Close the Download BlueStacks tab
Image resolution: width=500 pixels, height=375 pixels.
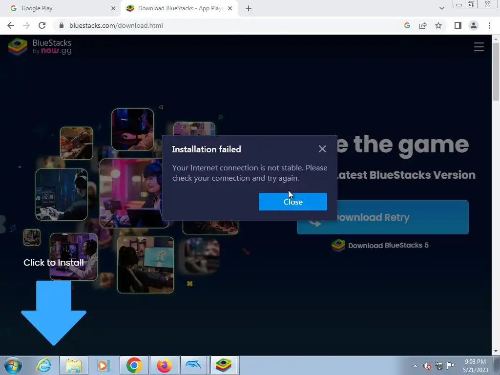pos(230,8)
